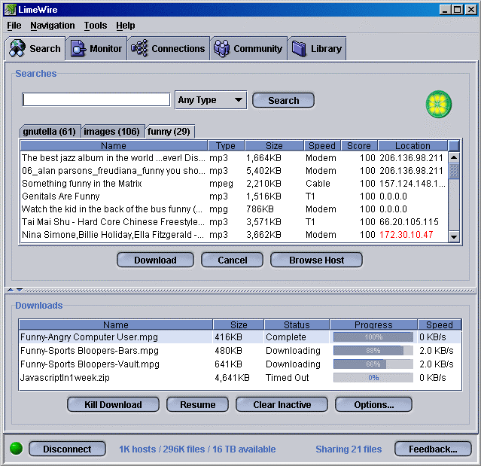Click the LimeWire title bar app icon
The width and height of the screenshot is (481, 466).
8,9
